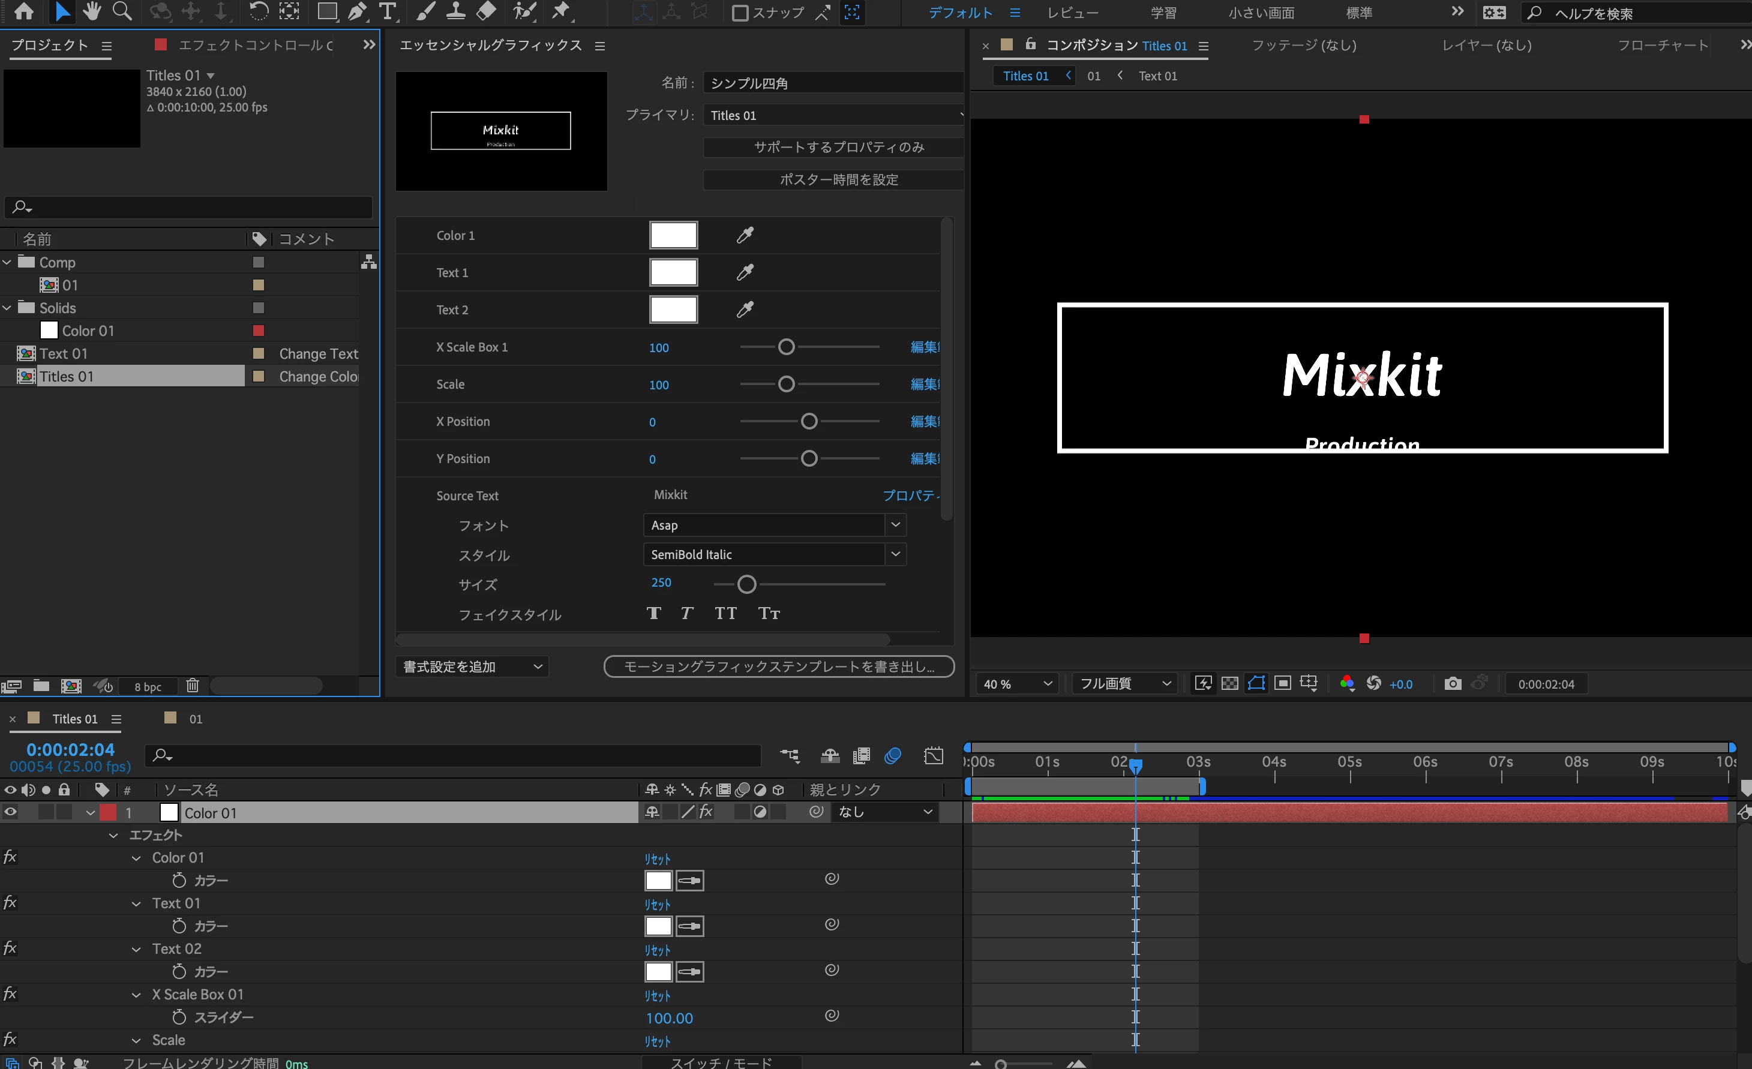Switch to the Review workspace tab
The width and height of the screenshot is (1752, 1069).
coord(1072,13)
